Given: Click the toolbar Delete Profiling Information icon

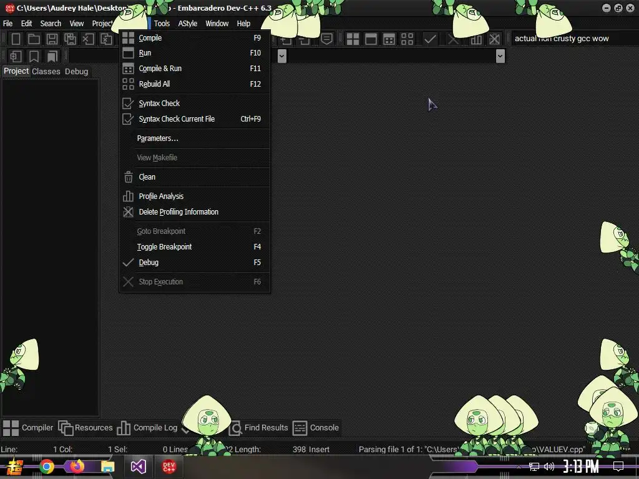Looking at the screenshot, I should click(494, 39).
